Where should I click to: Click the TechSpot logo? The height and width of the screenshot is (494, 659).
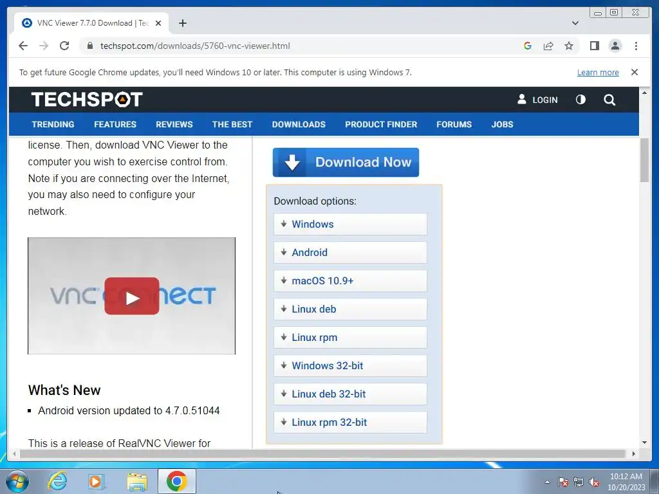tap(87, 100)
